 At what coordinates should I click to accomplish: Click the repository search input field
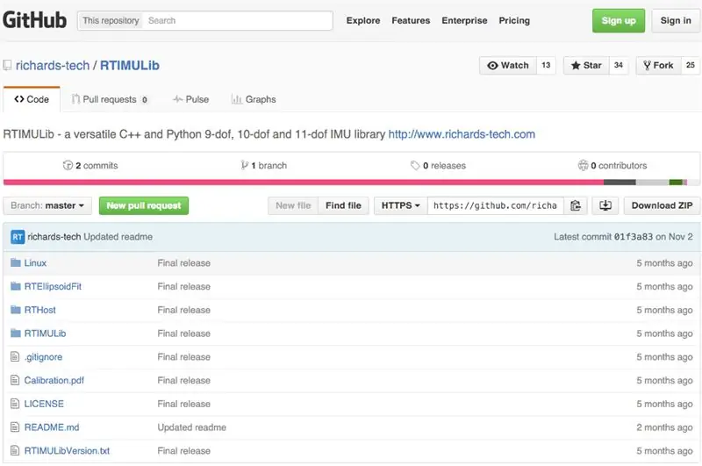237,20
